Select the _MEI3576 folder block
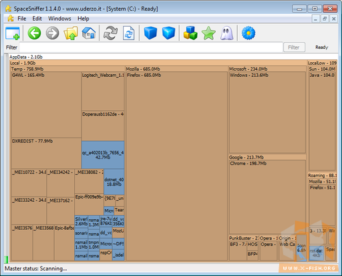The width and height of the screenshot is (342, 276). pyautogui.click(x=22, y=243)
